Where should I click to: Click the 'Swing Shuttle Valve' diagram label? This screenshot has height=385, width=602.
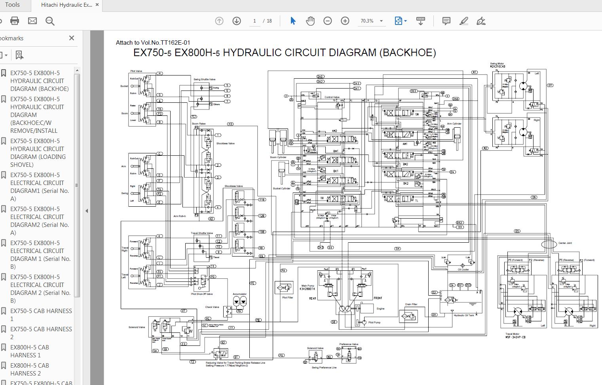pyautogui.click(x=205, y=79)
